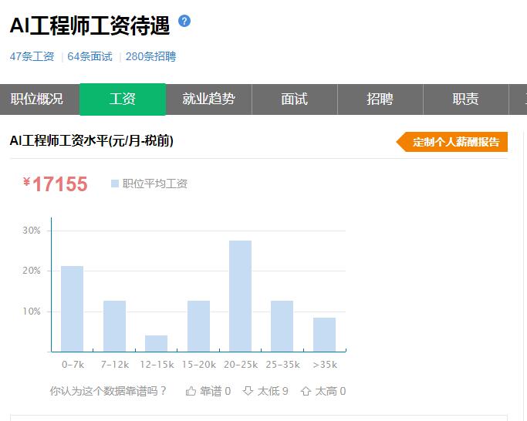This screenshot has height=421, width=527.
Task: Click the 30% axis label
Action: 32,231
